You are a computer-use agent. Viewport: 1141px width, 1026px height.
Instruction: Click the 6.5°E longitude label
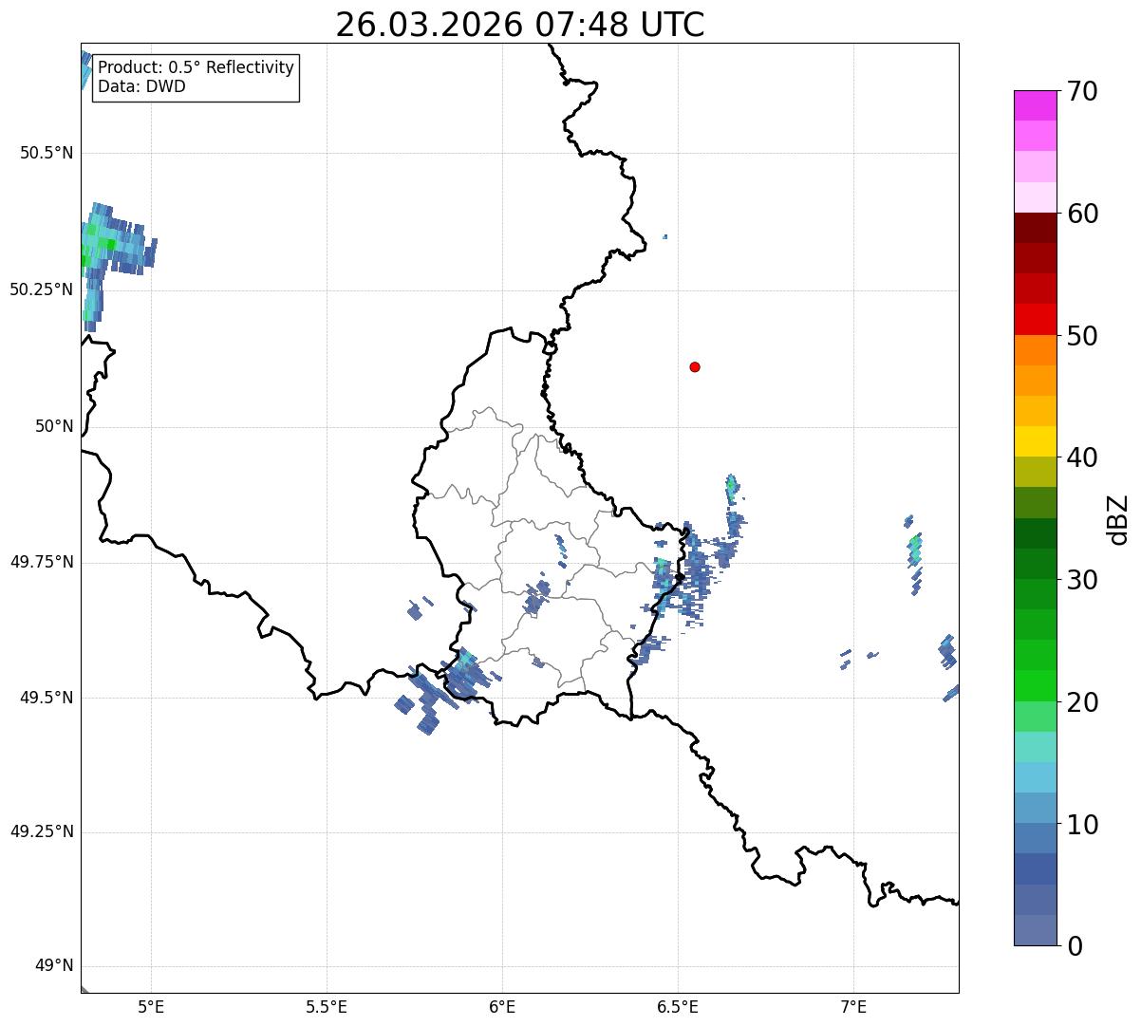(x=679, y=1007)
